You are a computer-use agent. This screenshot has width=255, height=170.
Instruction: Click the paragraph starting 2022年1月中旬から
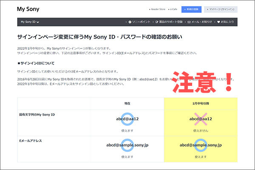[x=108, y=51]
